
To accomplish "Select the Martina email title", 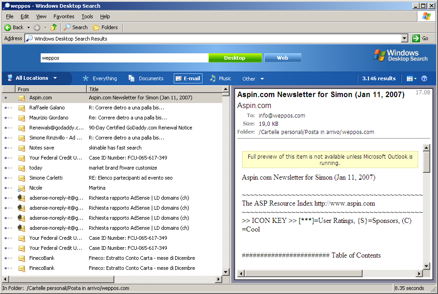I will pyautogui.click(x=97, y=188).
